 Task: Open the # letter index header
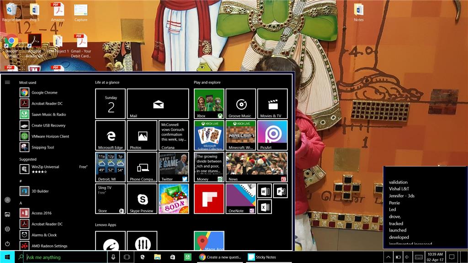click(21, 181)
